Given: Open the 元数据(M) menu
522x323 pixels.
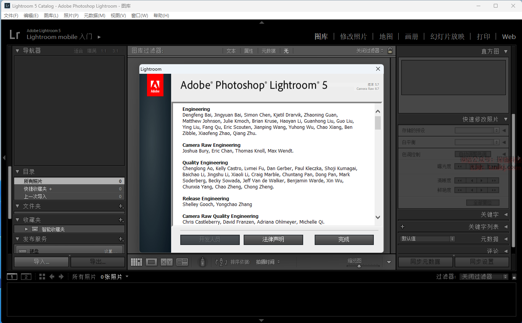Looking at the screenshot, I should (94, 16).
